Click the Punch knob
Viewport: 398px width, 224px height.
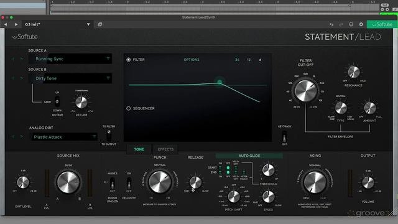[x=160, y=182]
